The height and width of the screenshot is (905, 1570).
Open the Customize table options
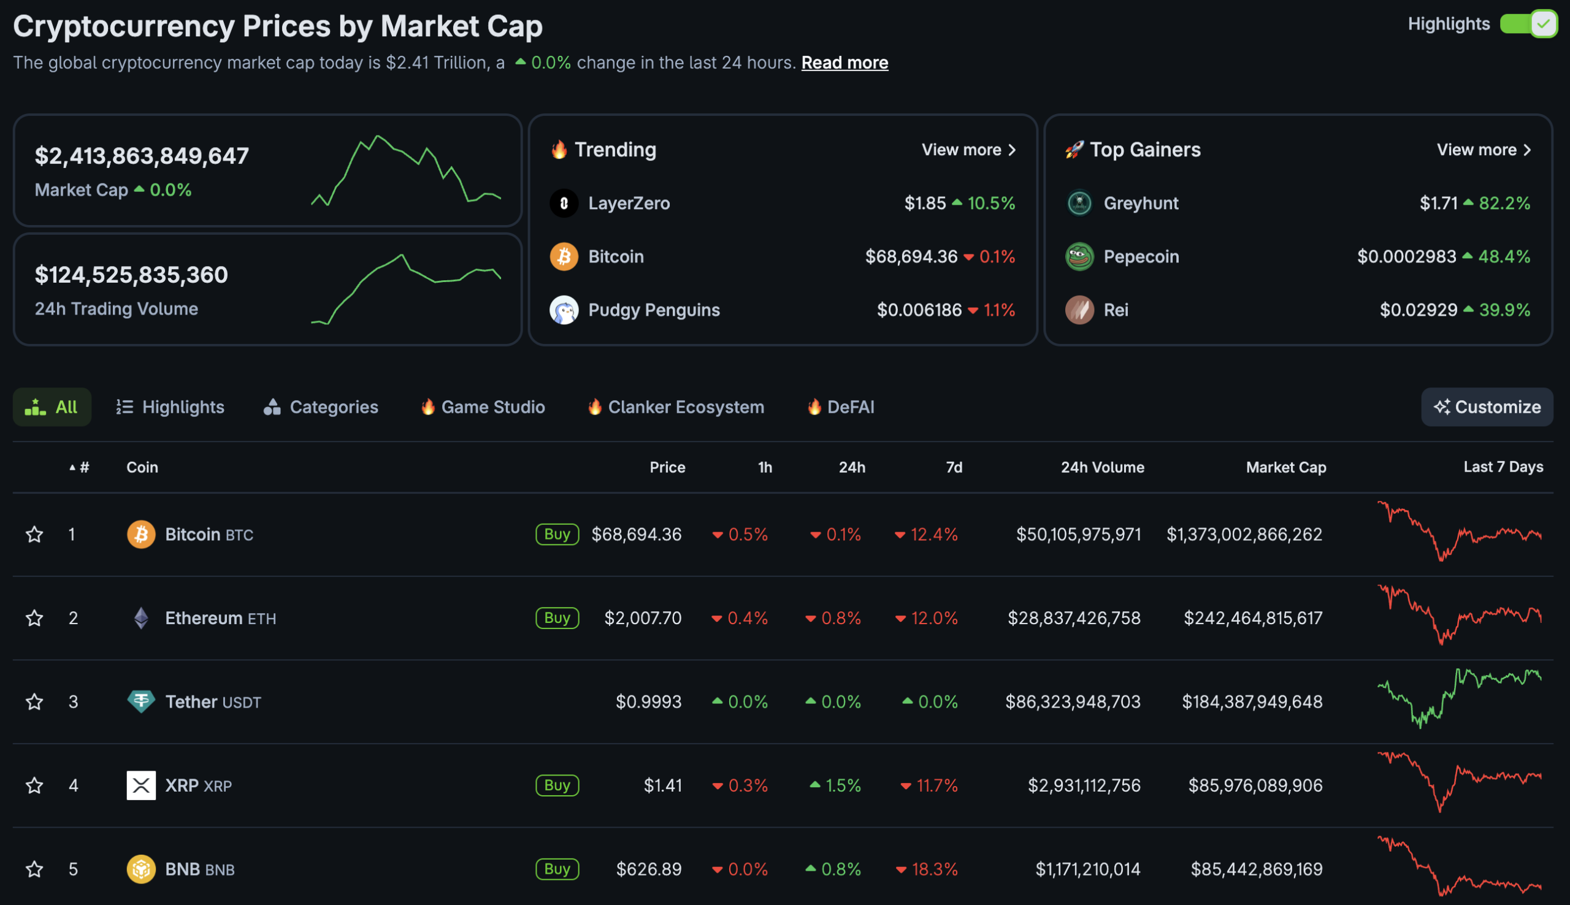click(x=1487, y=407)
